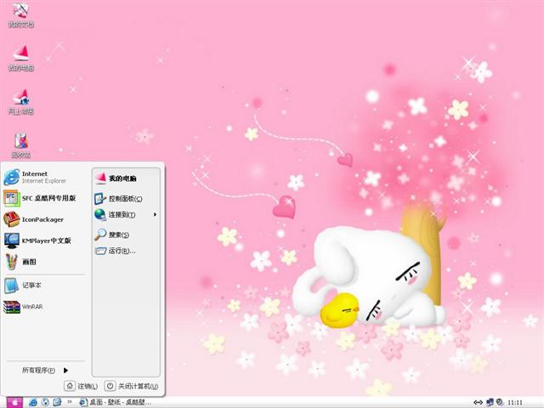Click the 注销(L) log off button
544x408 pixels.
[82, 386]
